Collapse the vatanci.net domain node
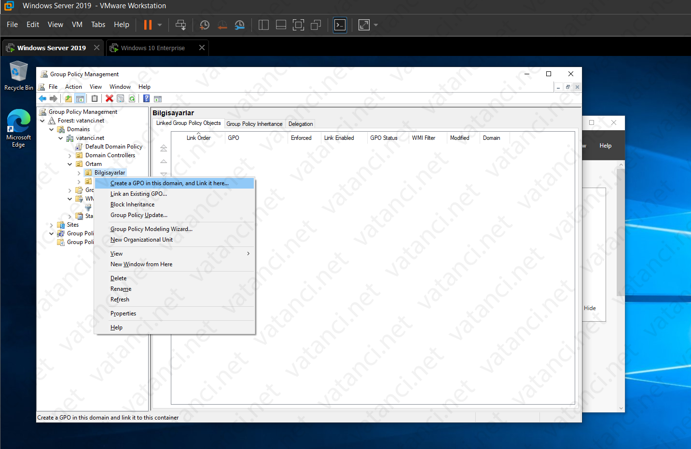691x449 pixels. click(x=60, y=137)
